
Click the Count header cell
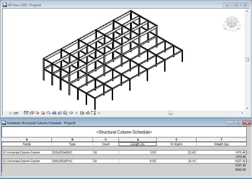click(106, 144)
